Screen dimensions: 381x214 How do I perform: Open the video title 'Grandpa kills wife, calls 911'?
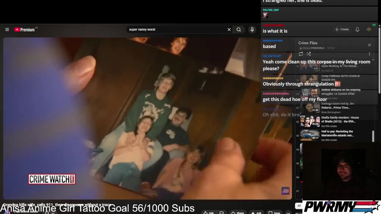57,205
